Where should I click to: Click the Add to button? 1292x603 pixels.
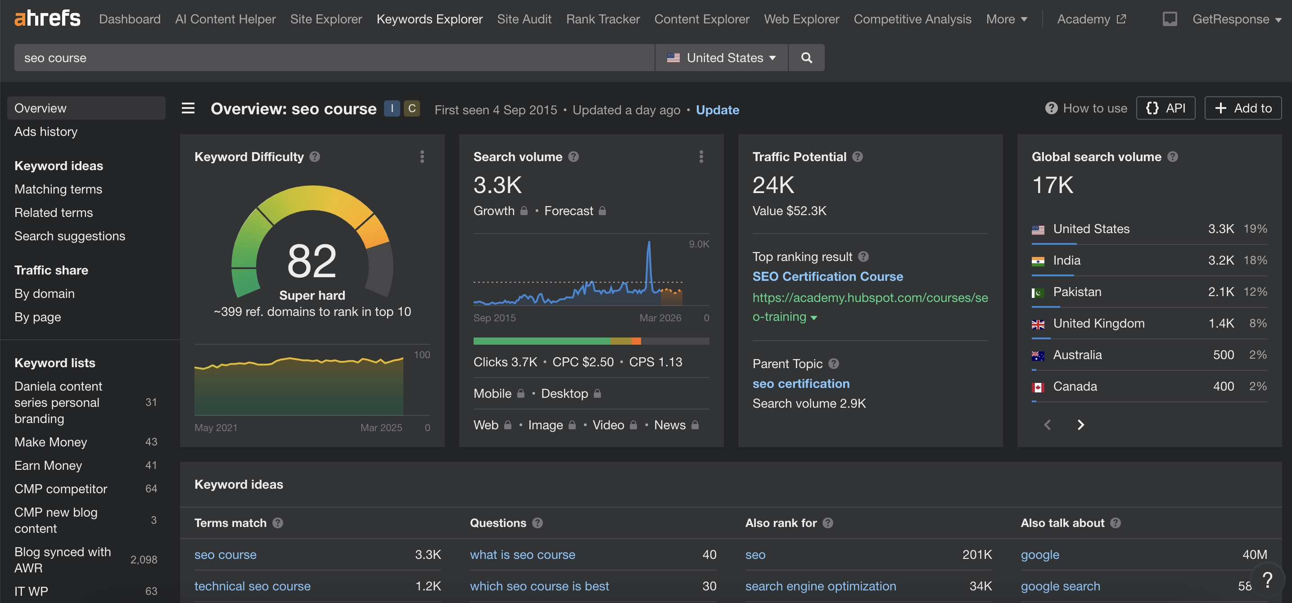1243,108
